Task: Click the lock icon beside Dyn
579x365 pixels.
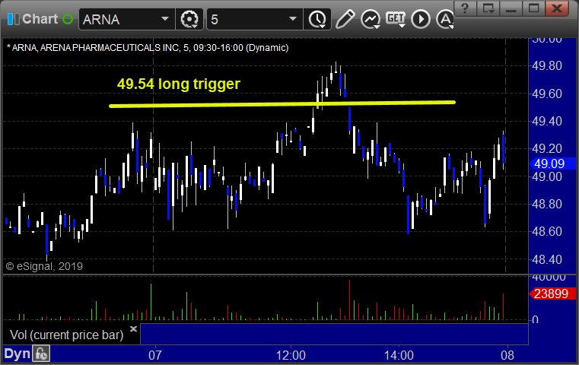Action: pyautogui.click(x=41, y=354)
